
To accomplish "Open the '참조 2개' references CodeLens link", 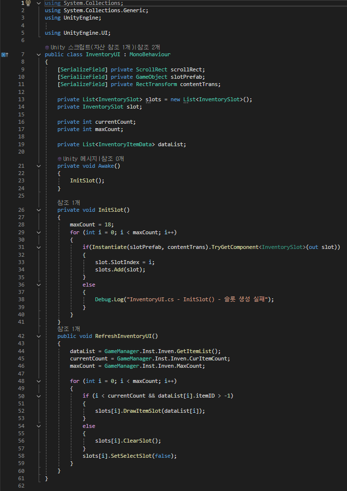I will (149, 47).
